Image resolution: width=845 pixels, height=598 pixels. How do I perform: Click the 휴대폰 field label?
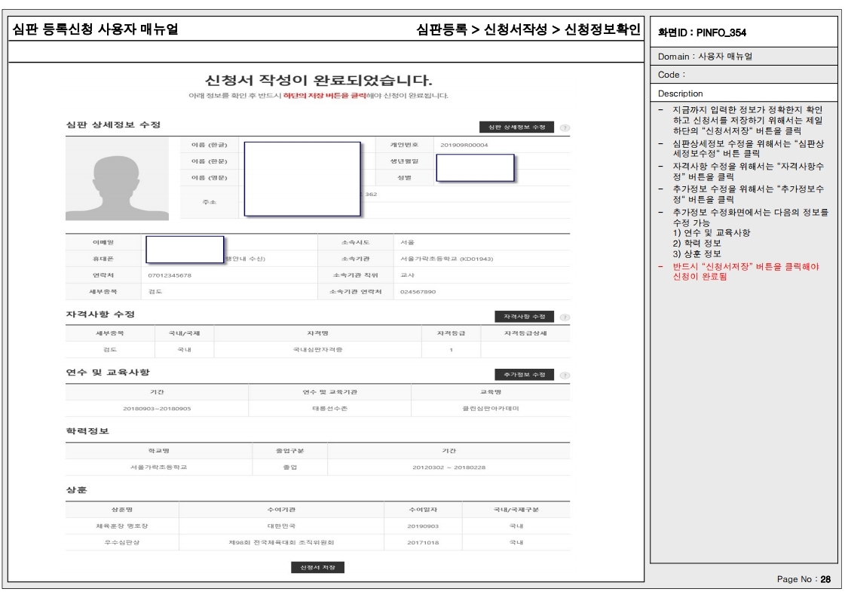point(103,259)
